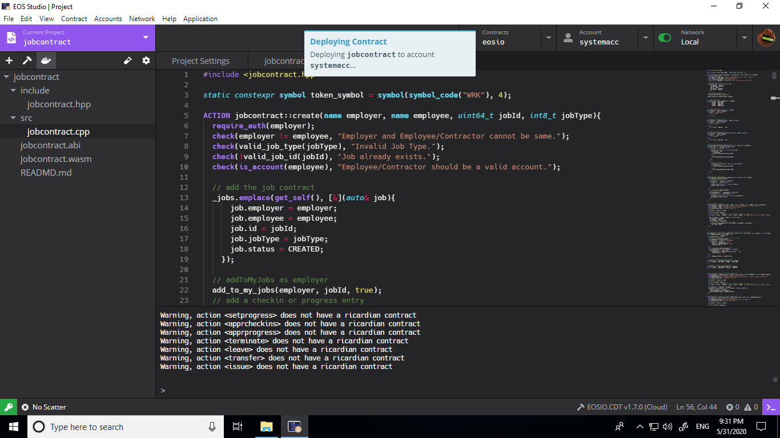Open the Contracts eosio dropdown arrow
The height and width of the screenshot is (438, 780).
(549, 38)
